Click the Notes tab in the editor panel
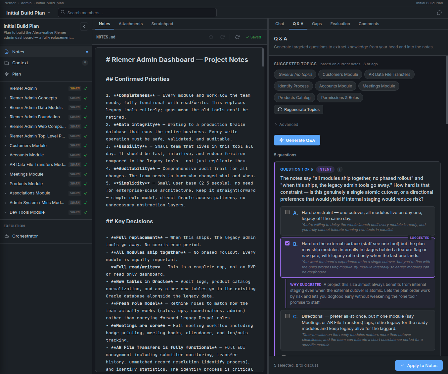The image size is (448, 374). 104,24
